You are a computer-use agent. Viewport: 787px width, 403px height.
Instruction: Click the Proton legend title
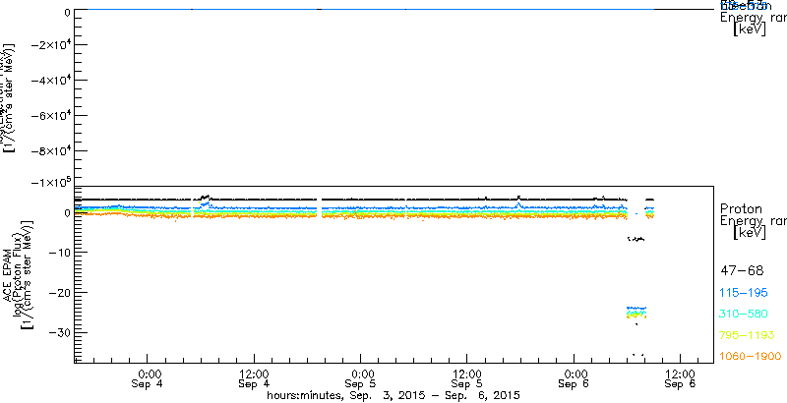coord(742,208)
